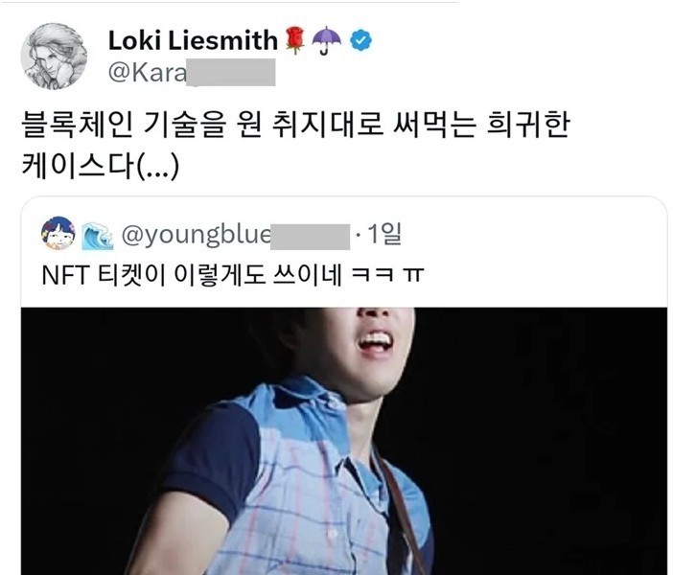The width and height of the screenshot is (673, 575).
Task: Open the @youngblue handle in quoted tweet
Action: pos(235,235)
